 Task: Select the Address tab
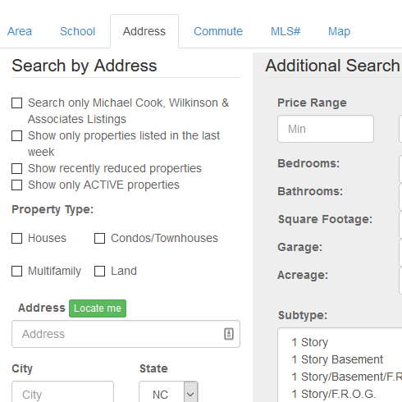click(144, 31)
